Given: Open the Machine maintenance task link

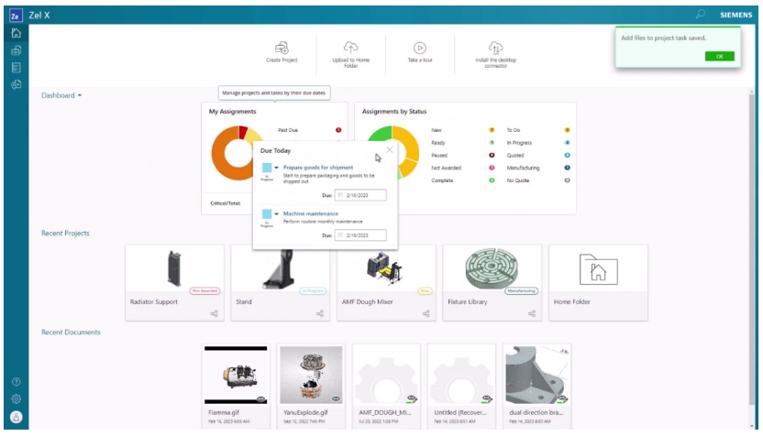Looking at the screenshot, I should (x=311, y=213).
